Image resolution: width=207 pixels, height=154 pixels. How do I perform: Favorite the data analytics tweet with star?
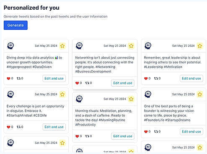point(62,46)
